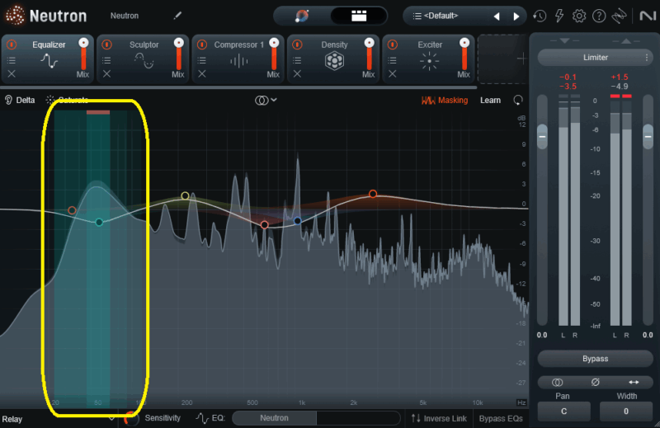Click the crossed-arrows icon next to help
The height and width of the screenshot is (428, 660).
click(x=619, y=16)
